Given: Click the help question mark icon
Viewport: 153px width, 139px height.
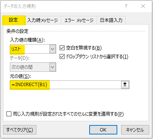Looking at the screenshot, I should pyautogui.click(x=126, y=6).
